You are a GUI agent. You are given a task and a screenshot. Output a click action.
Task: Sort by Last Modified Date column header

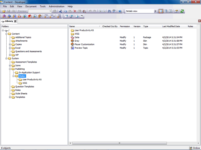(x=174, y=26)
